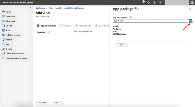Collapse the left navigation sidebar

pos(31,8)
